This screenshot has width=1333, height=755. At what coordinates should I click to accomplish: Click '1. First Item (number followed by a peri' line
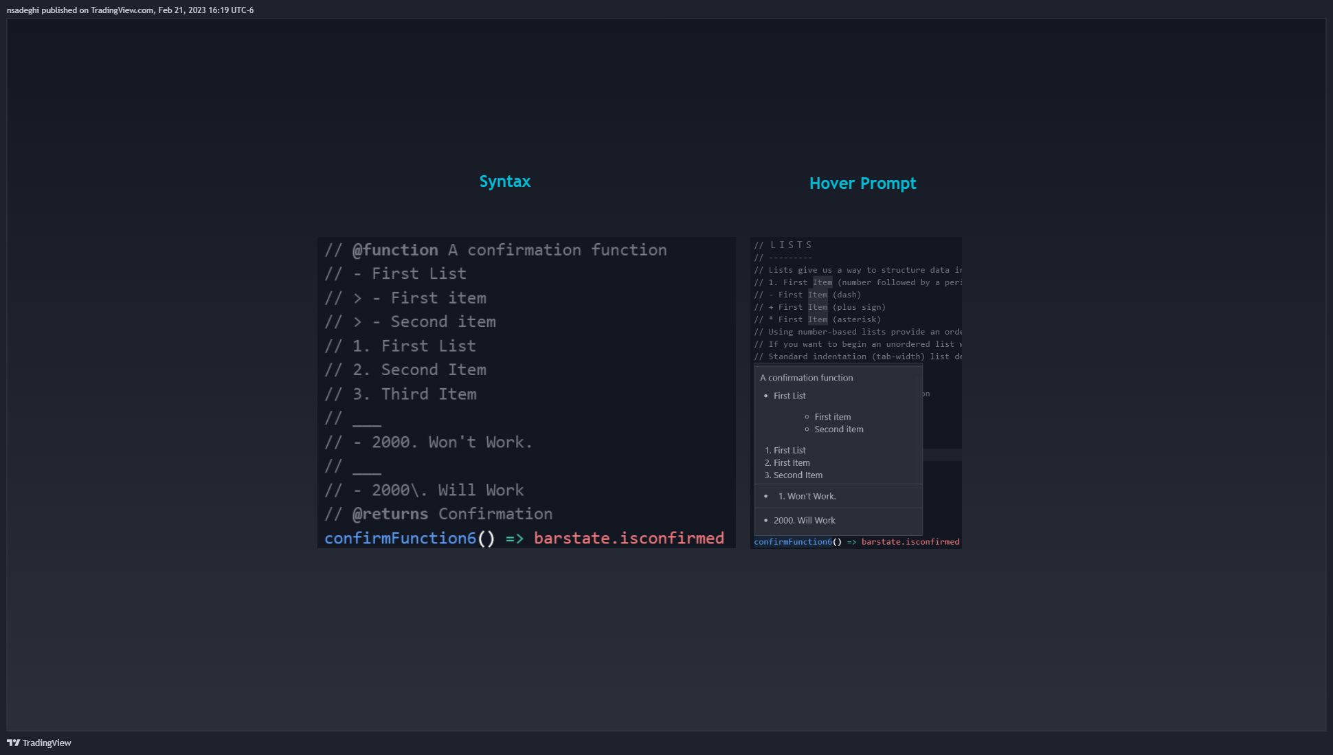(x=858, y=282)
